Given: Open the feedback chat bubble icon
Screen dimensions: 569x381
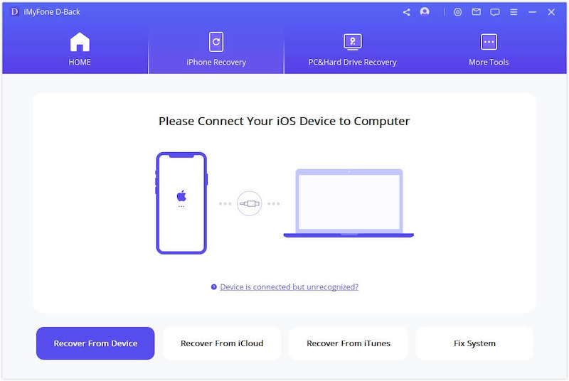Looking at the screenshot, I should point(495,12).
